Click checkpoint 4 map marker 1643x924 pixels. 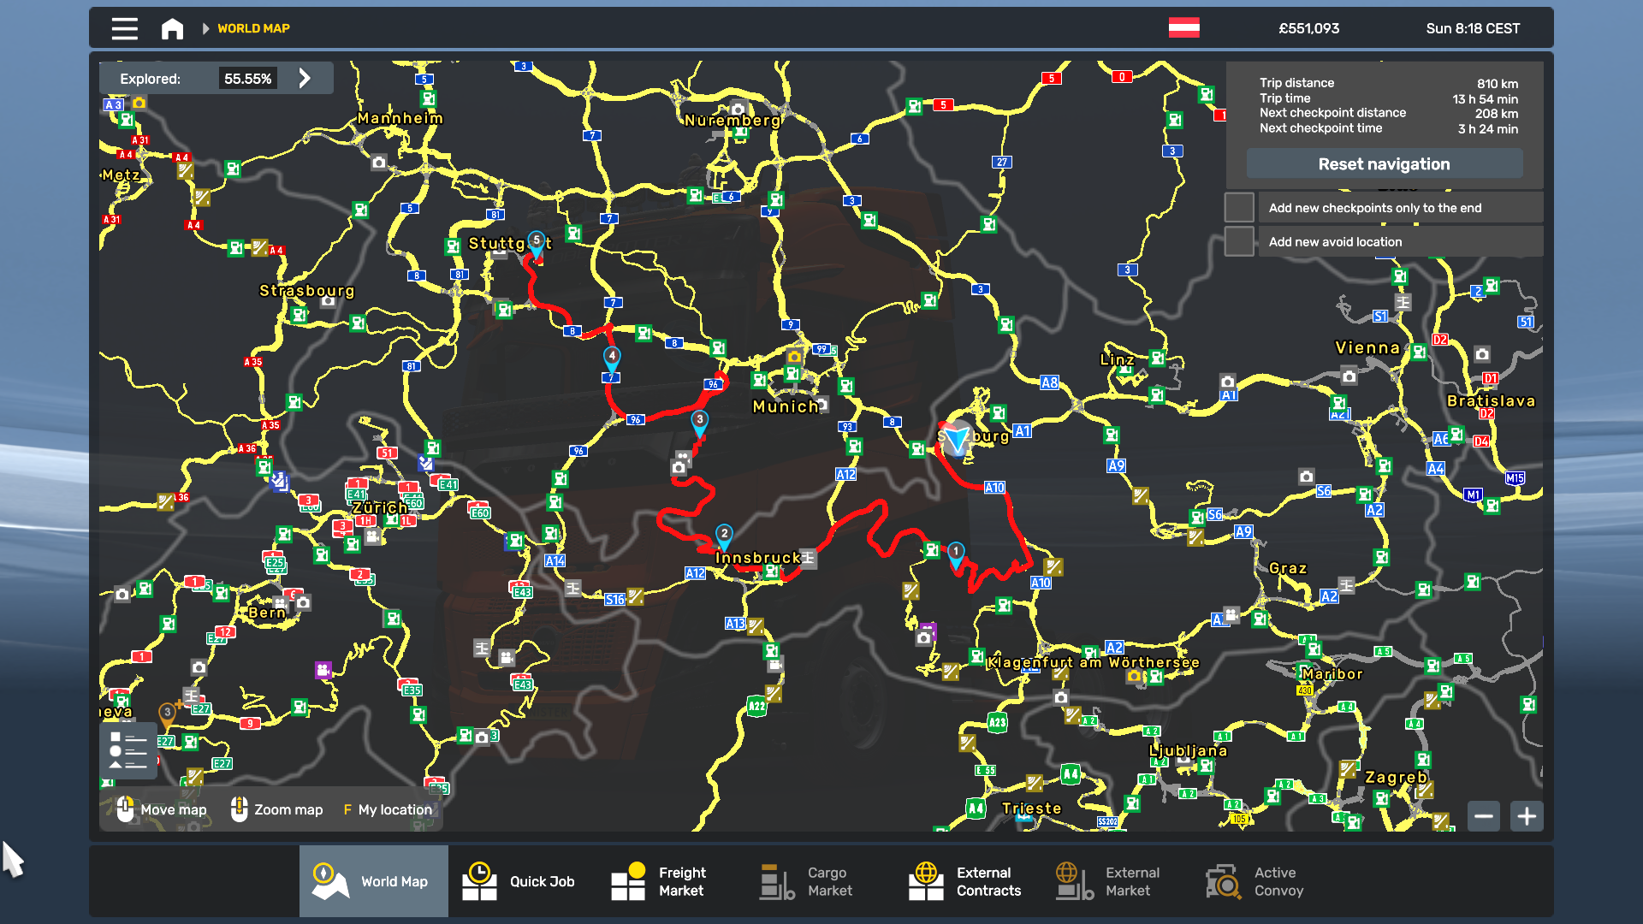tap(612, 358)
